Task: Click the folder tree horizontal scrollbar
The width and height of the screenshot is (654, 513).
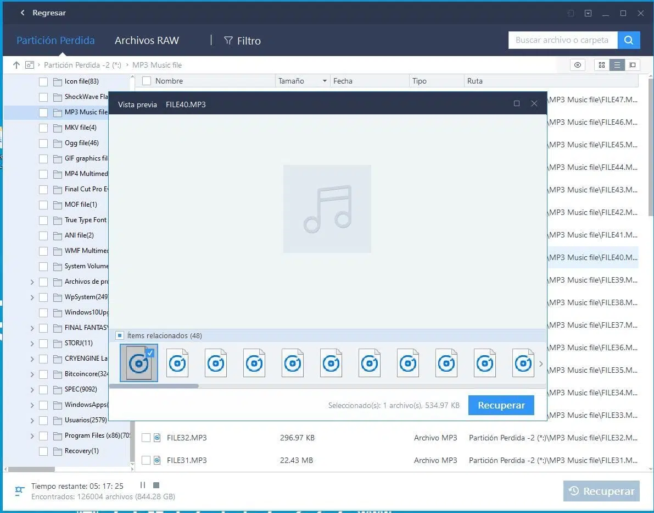Action: pyautogui.click(x=31, y=469)
